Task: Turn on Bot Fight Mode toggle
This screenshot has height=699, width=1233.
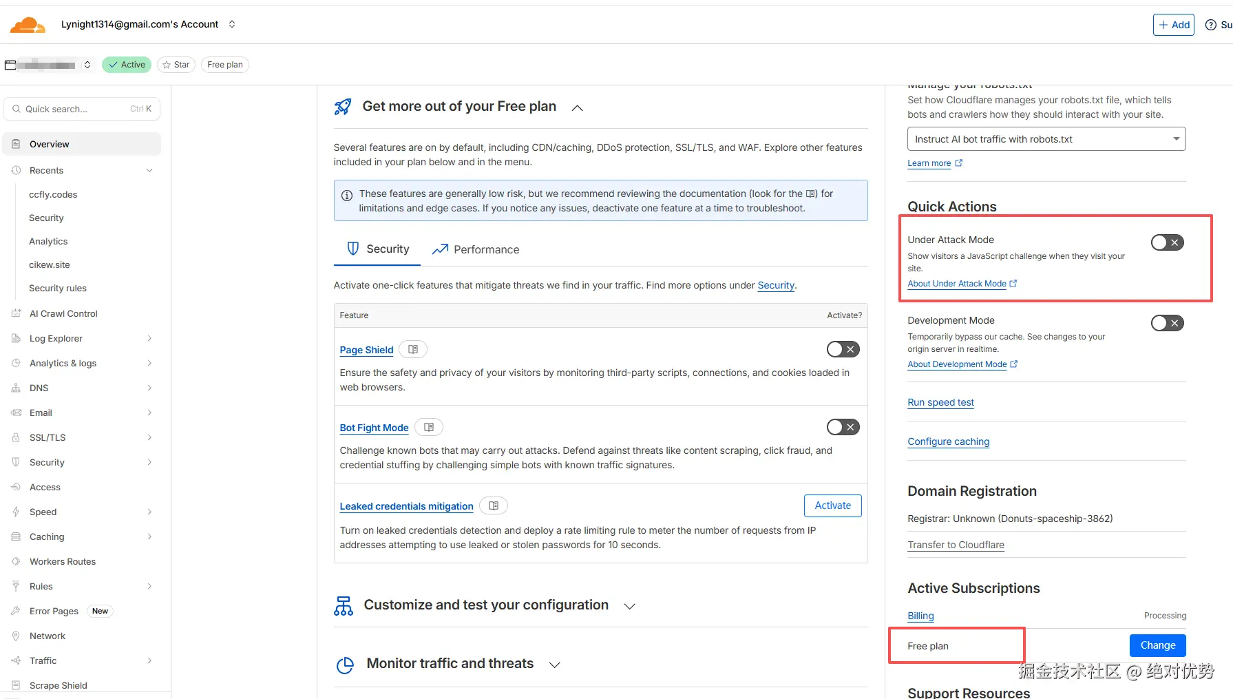Action: coord(843,428)
